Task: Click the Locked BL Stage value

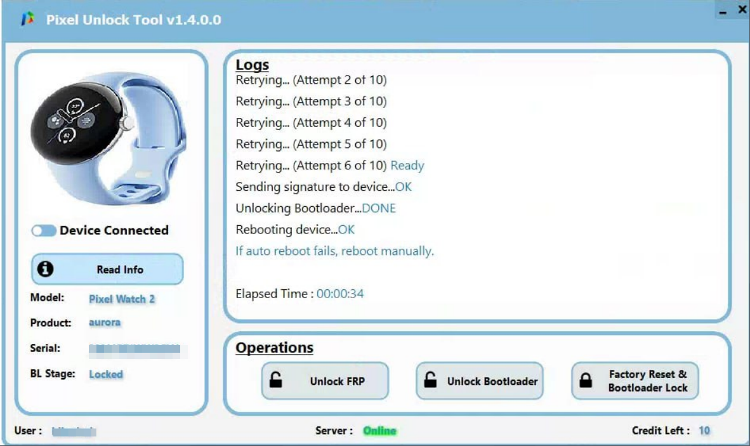Action: pos(106,374)
